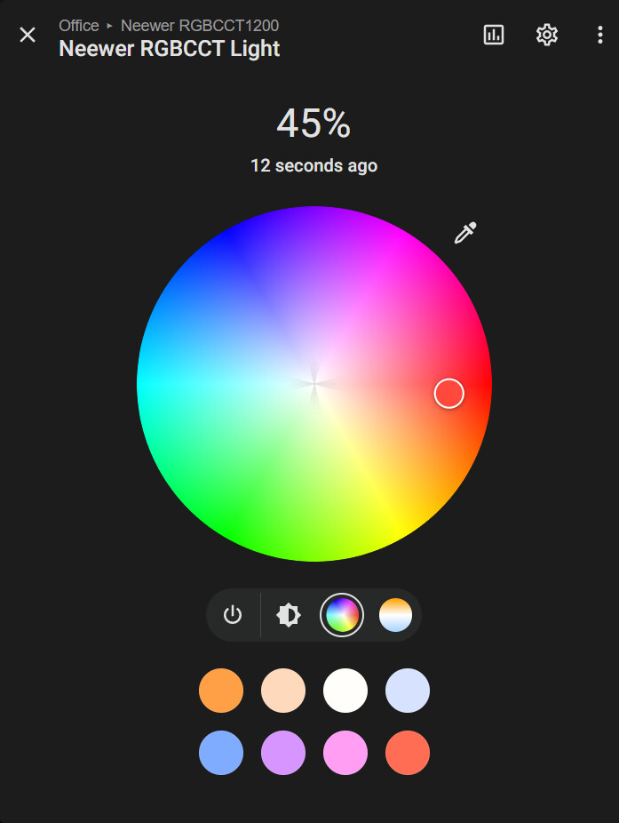Image resolution: width=619 pixels, height=823 pixels.
Task: Click the 45% brightness value
Action: 313,124
